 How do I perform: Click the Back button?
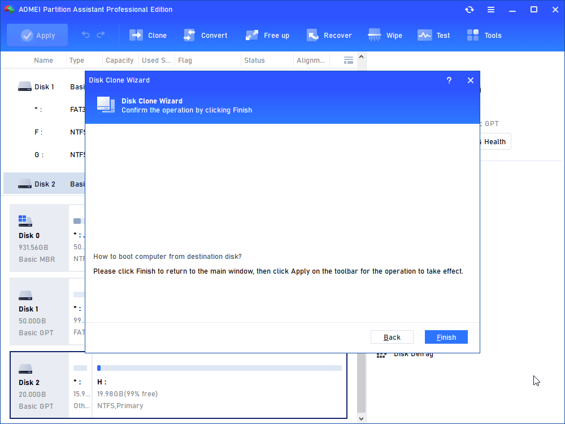point(392,337)
